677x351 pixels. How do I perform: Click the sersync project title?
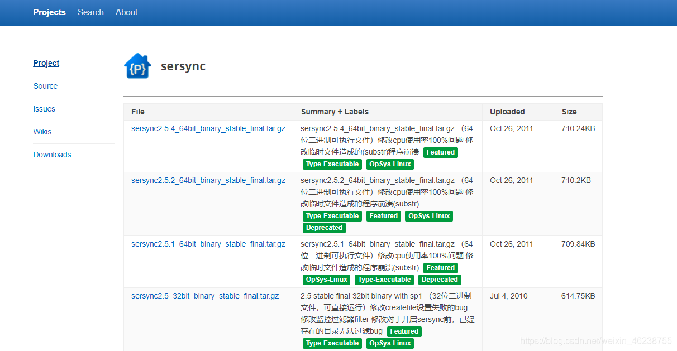pos(183,66)
